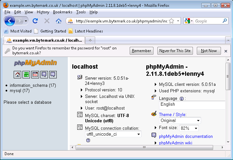233x160 pixels.
Task: Open the Theme Original dropdown
Action: [x=180, y=120]
